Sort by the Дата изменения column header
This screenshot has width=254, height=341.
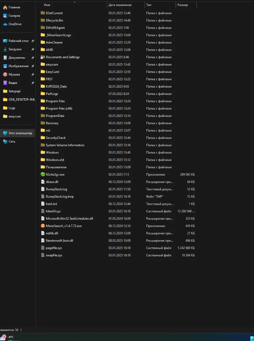(120, 5)
